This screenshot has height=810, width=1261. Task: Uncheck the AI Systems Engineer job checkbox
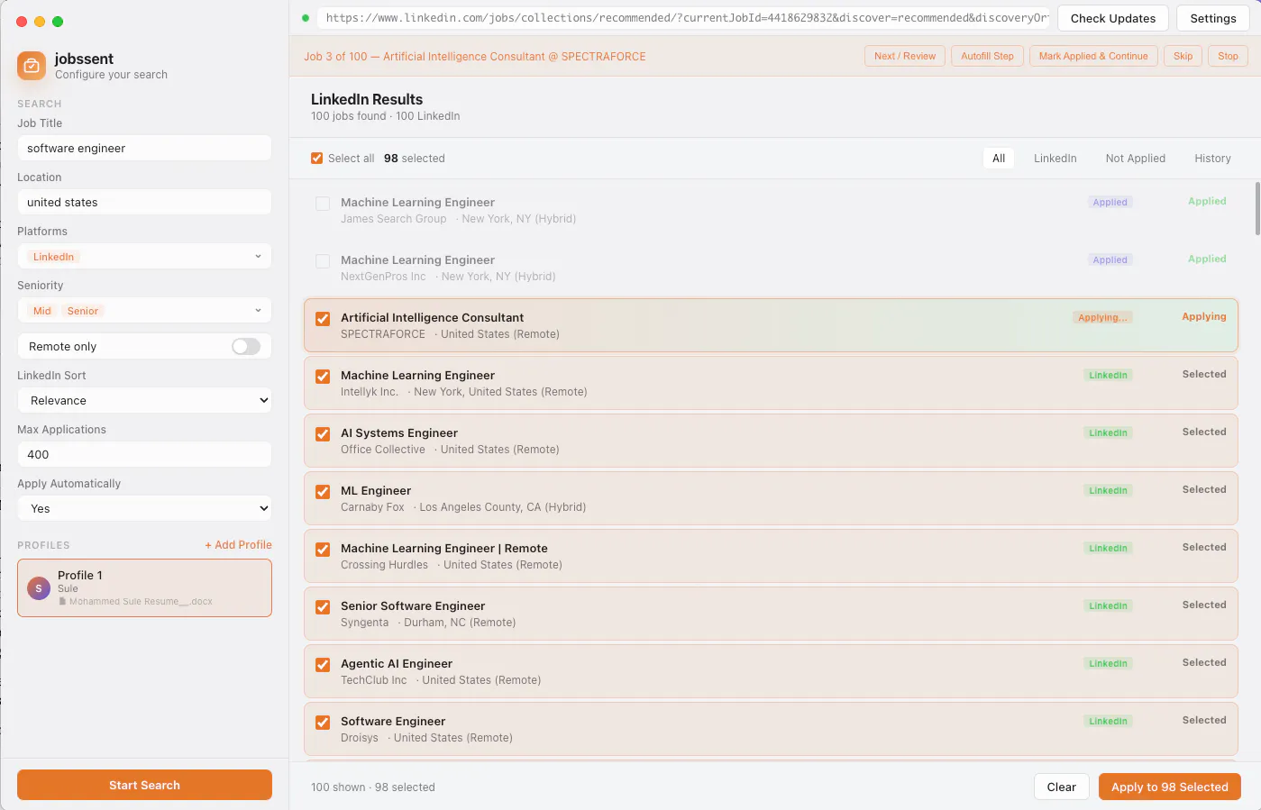pyautogui.click(x=323, y=434)
